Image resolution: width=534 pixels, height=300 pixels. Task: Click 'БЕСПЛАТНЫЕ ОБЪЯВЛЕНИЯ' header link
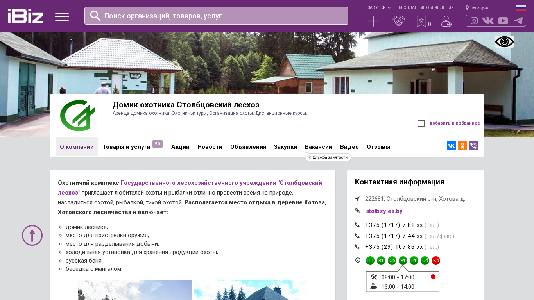tap(426, 7)
